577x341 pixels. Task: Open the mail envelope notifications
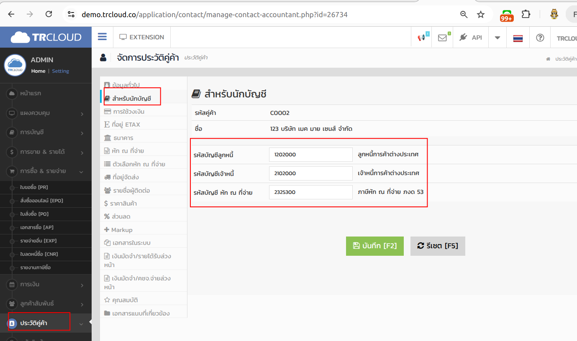[442, 38]
